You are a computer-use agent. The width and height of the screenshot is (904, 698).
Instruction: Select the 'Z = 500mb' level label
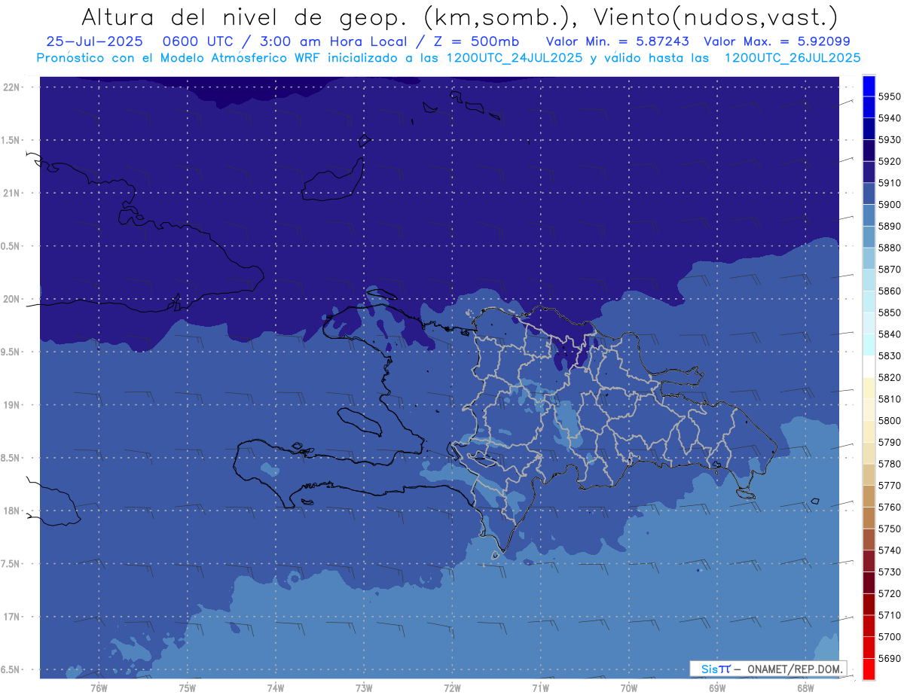tap(477, 41)
